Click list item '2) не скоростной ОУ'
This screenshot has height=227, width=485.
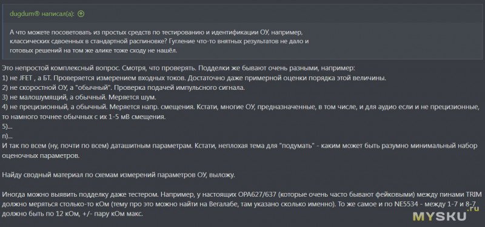pos(124,87)
